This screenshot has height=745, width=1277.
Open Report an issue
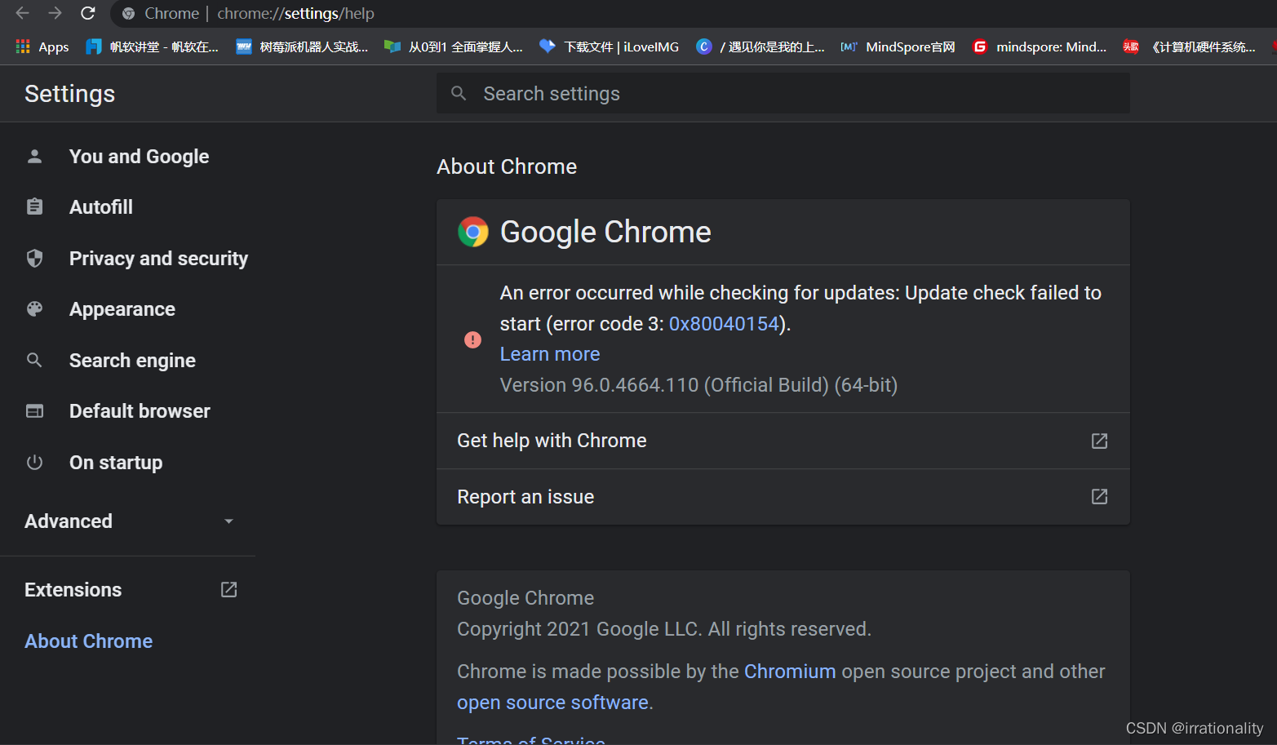point(525,496)
